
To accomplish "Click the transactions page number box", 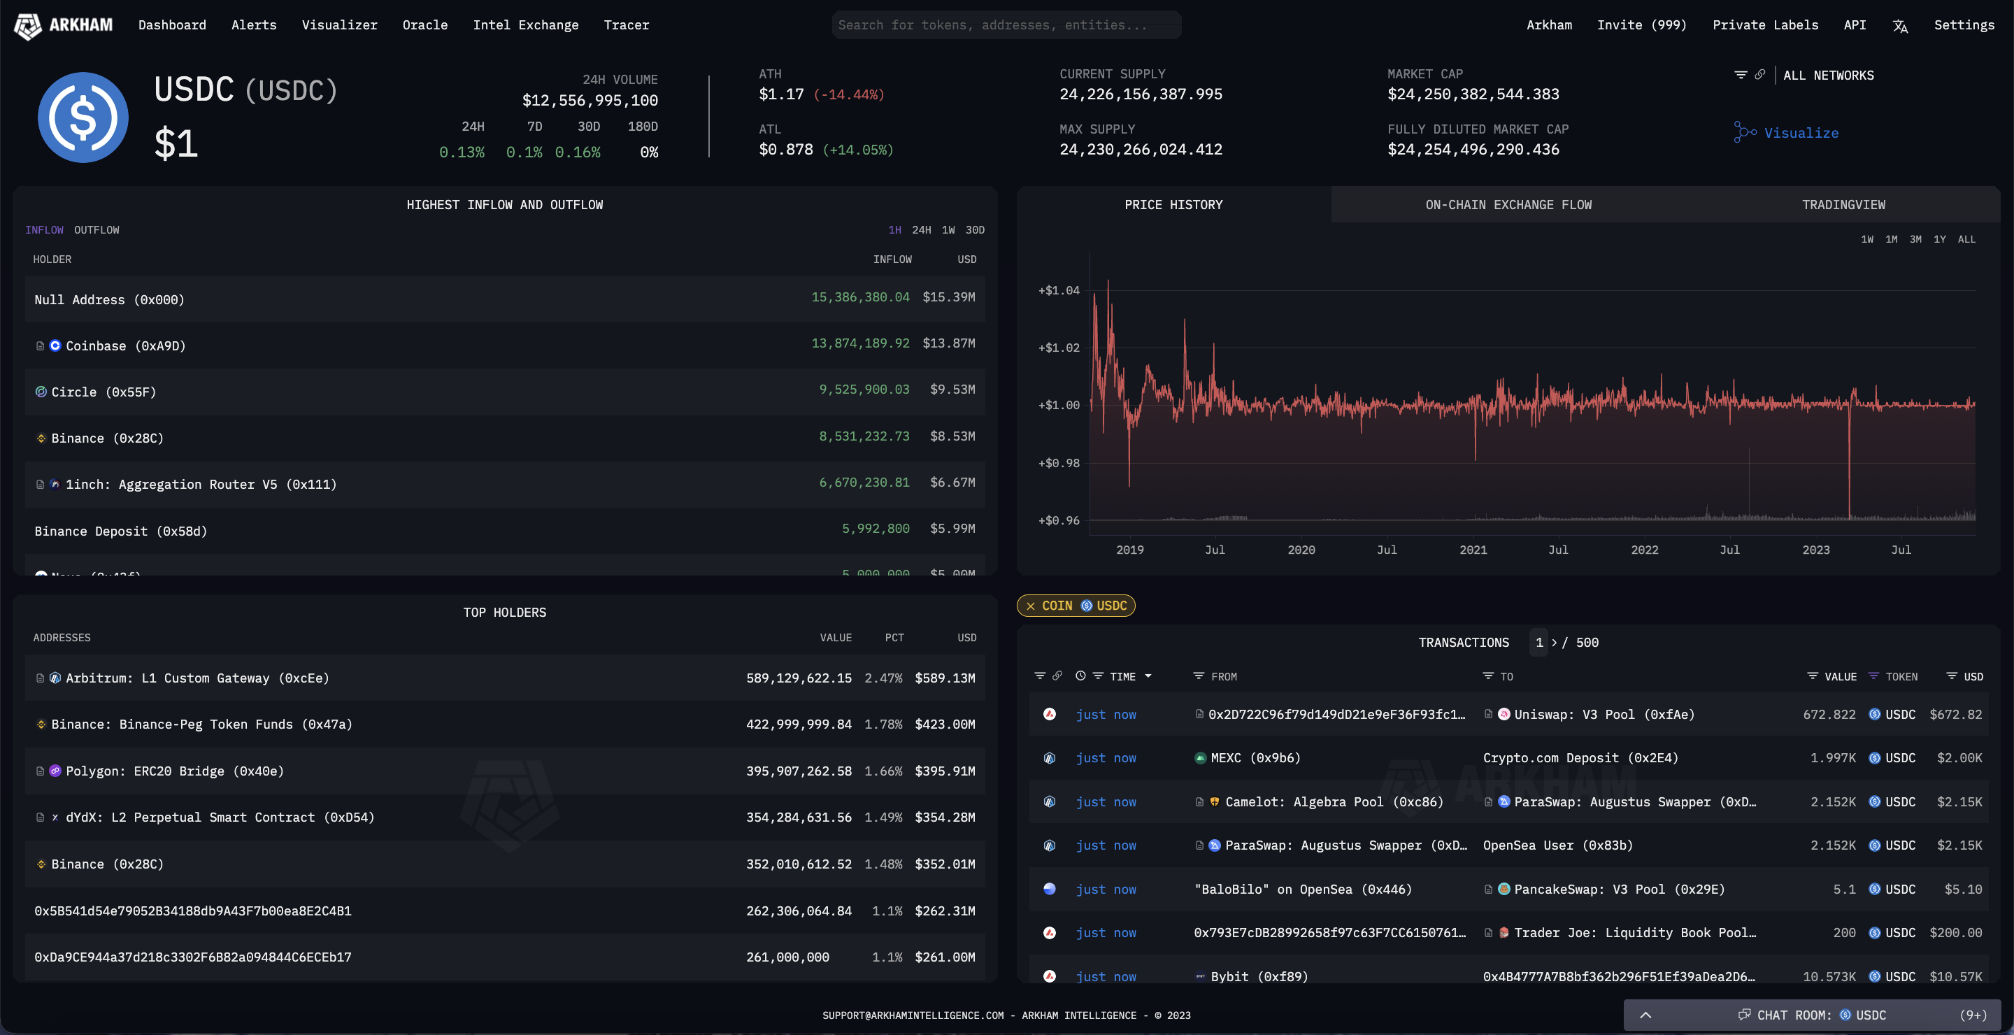I will [1538, 642].
